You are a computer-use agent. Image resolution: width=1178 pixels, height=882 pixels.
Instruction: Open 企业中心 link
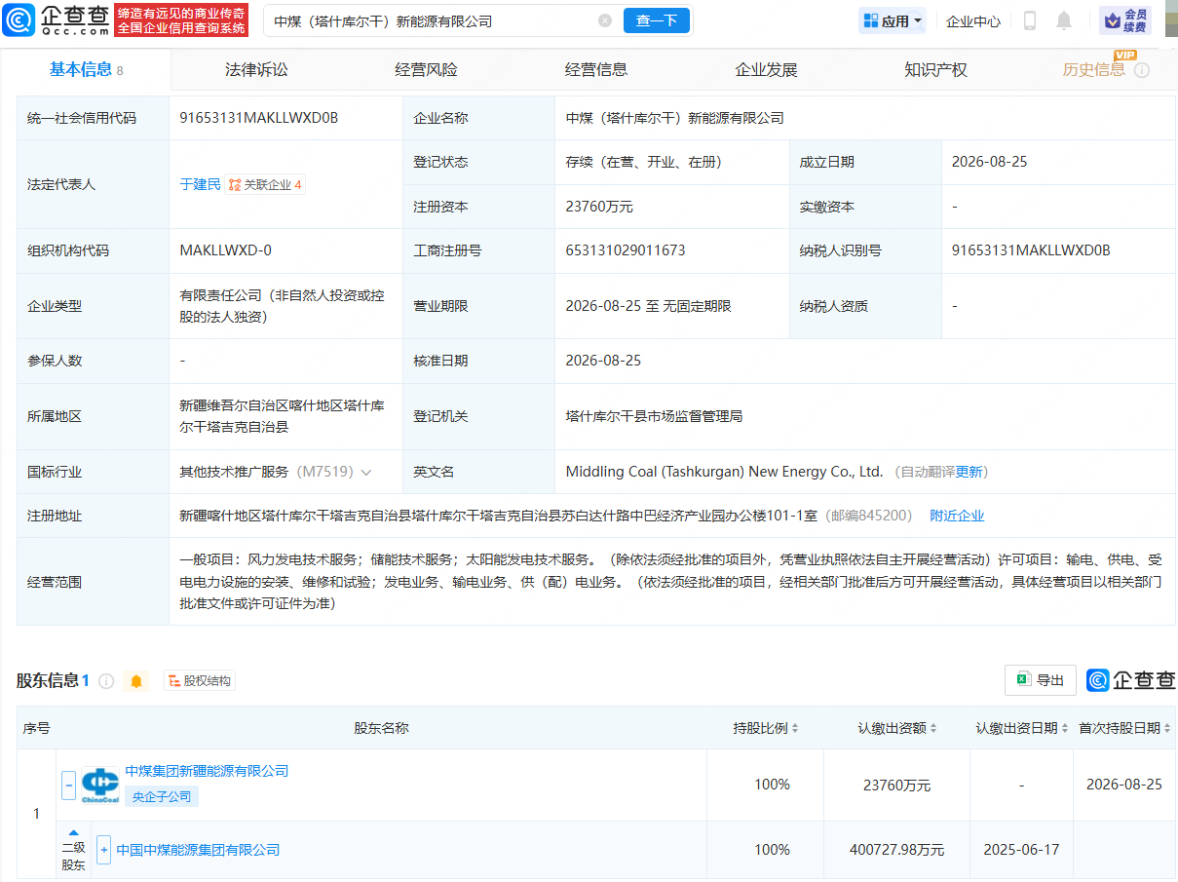(973, 20)
